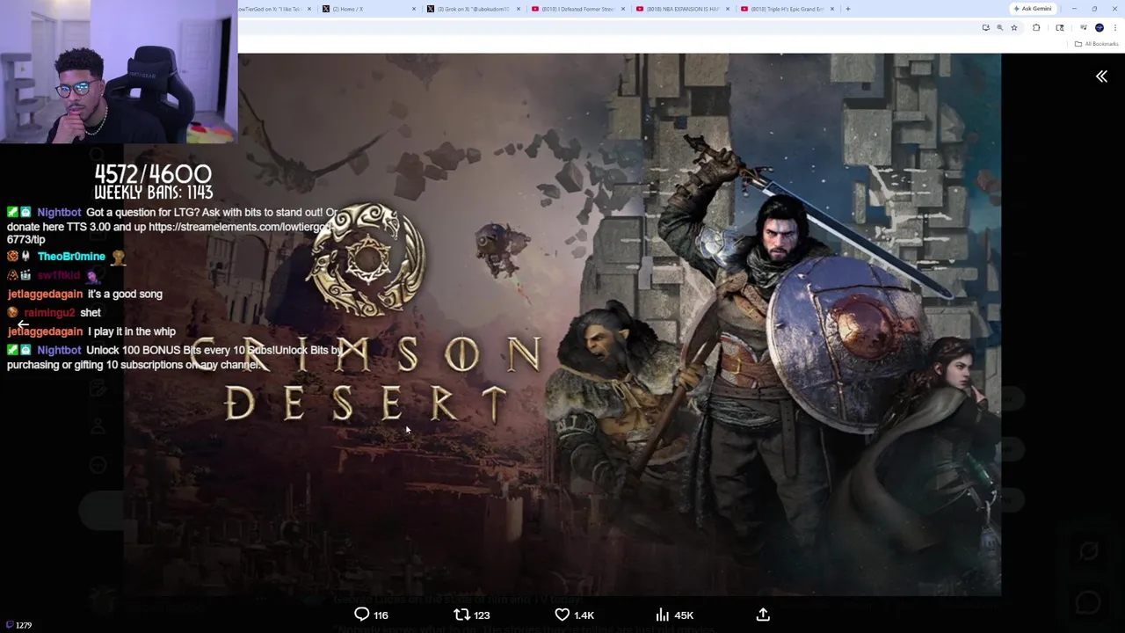Viewport: 1125px width, 633px height.
Task: Click the streamer webcam feed
Action: [x=119, y=71]
